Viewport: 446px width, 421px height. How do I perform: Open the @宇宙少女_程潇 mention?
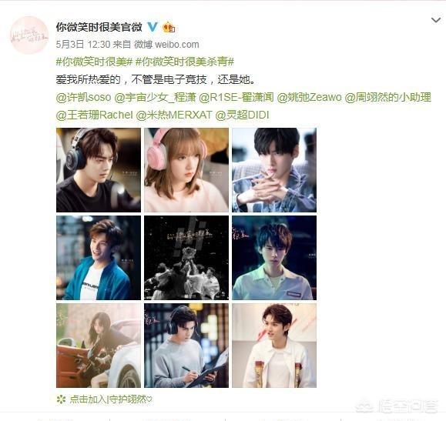coord(155,98)
